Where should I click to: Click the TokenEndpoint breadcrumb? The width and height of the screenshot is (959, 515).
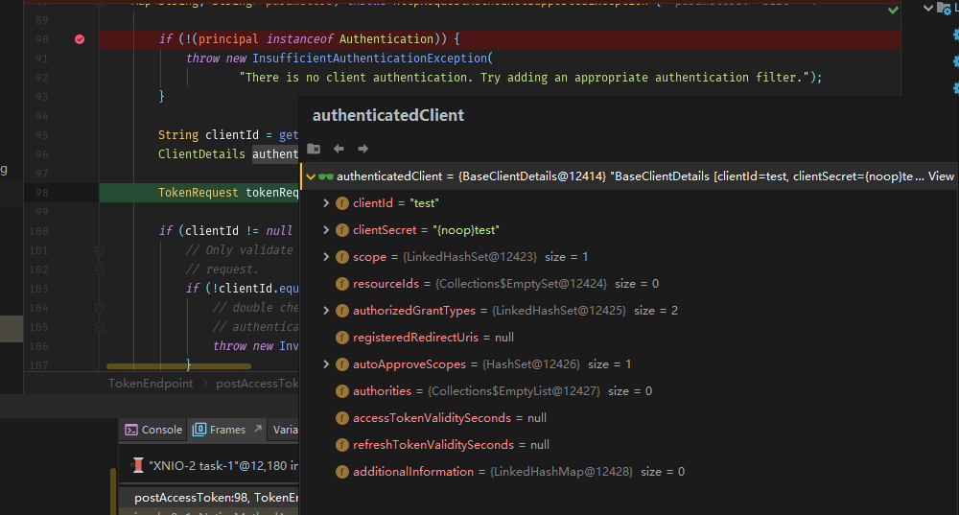click(x=151, y=384)
